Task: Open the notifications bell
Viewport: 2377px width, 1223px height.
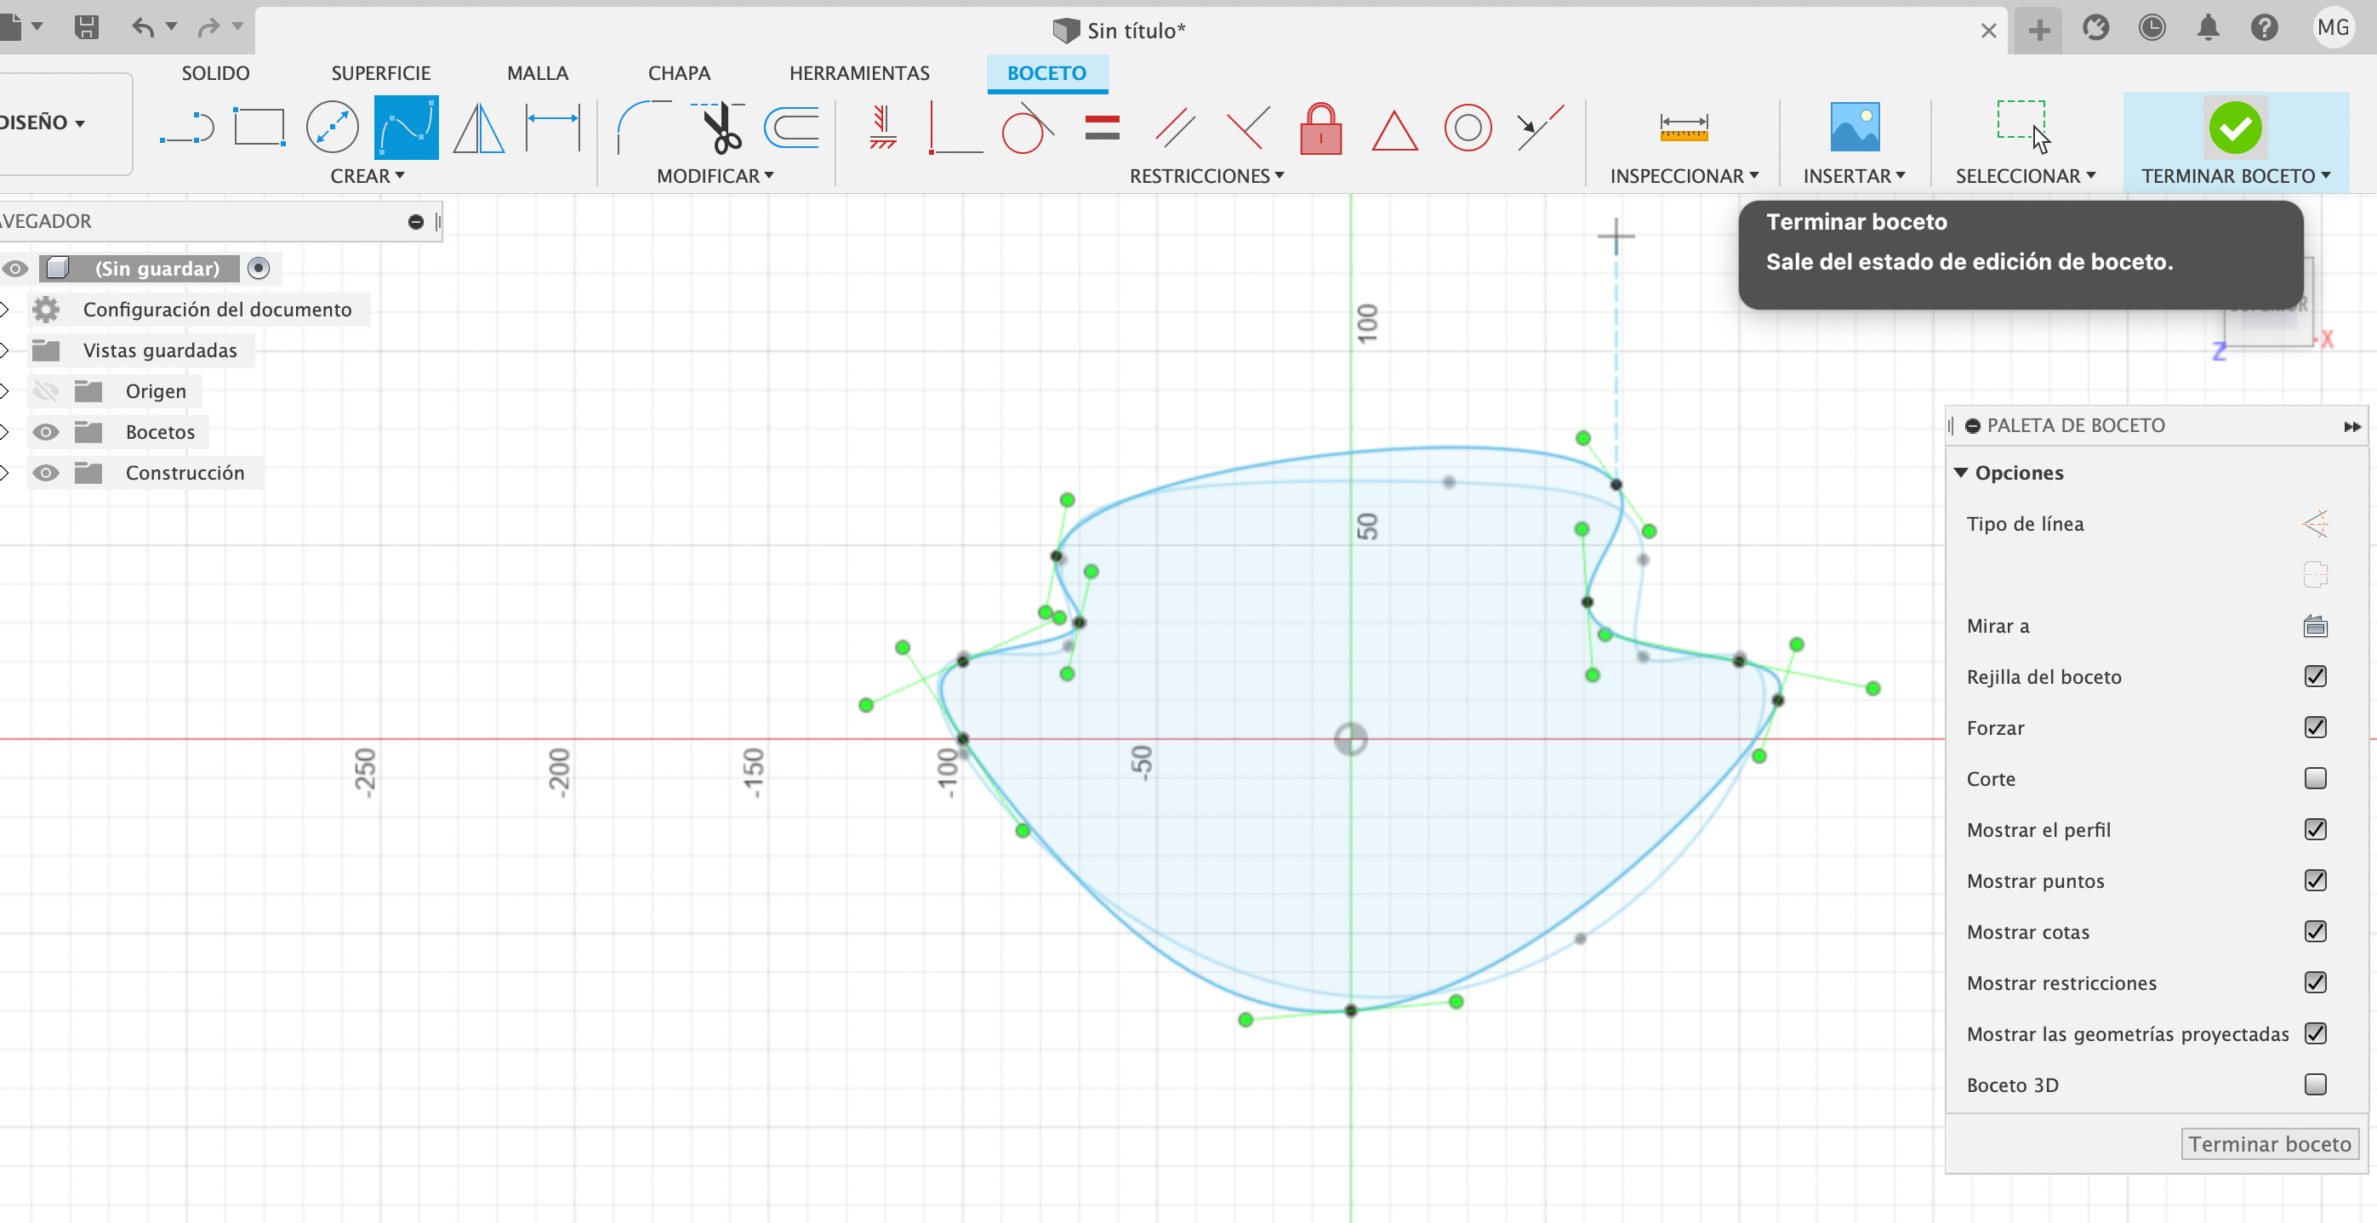Action: coord(2207,28)
